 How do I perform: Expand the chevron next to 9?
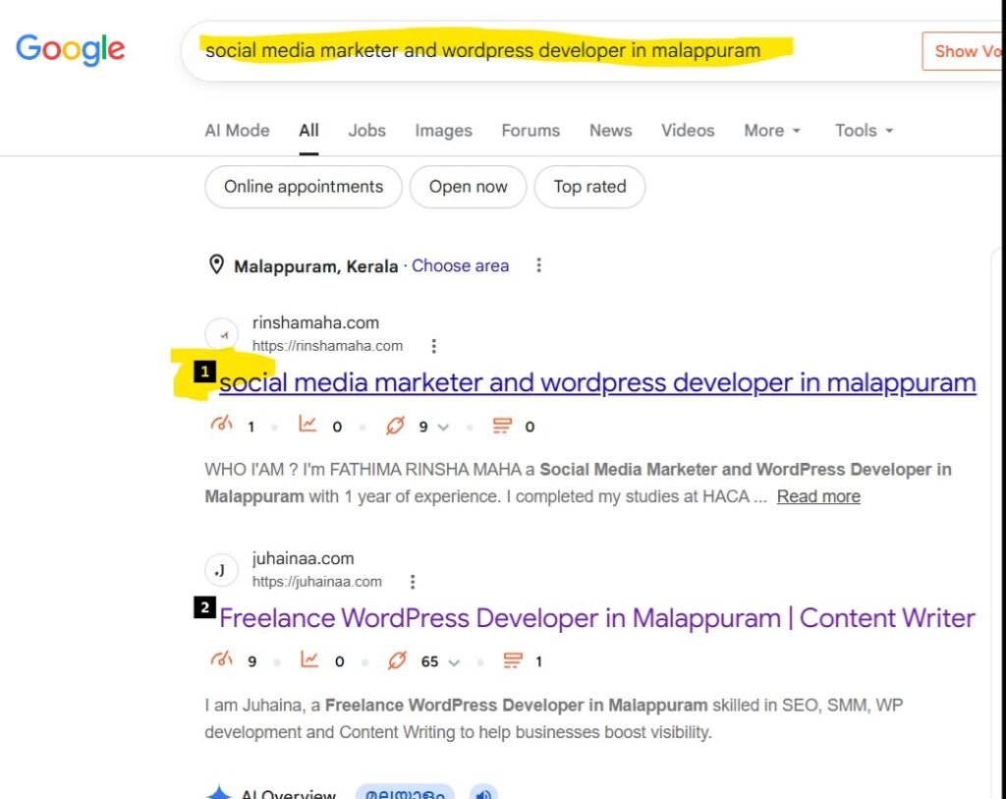[x=443, y=427]
